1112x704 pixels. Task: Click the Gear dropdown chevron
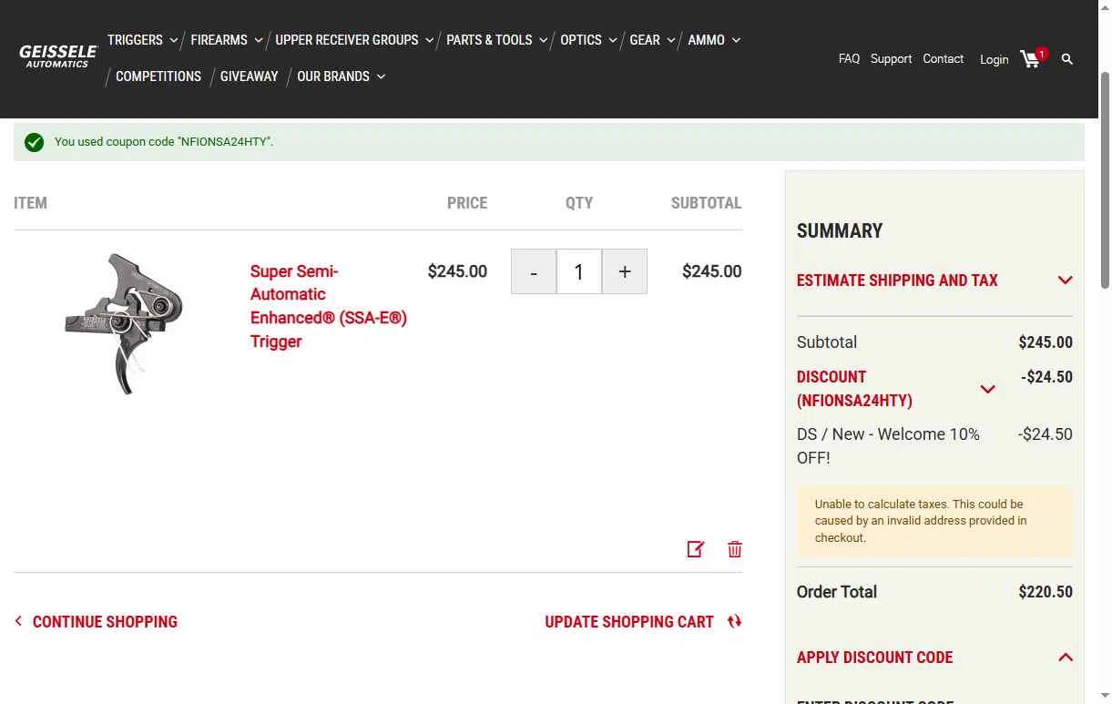[671, 40]
